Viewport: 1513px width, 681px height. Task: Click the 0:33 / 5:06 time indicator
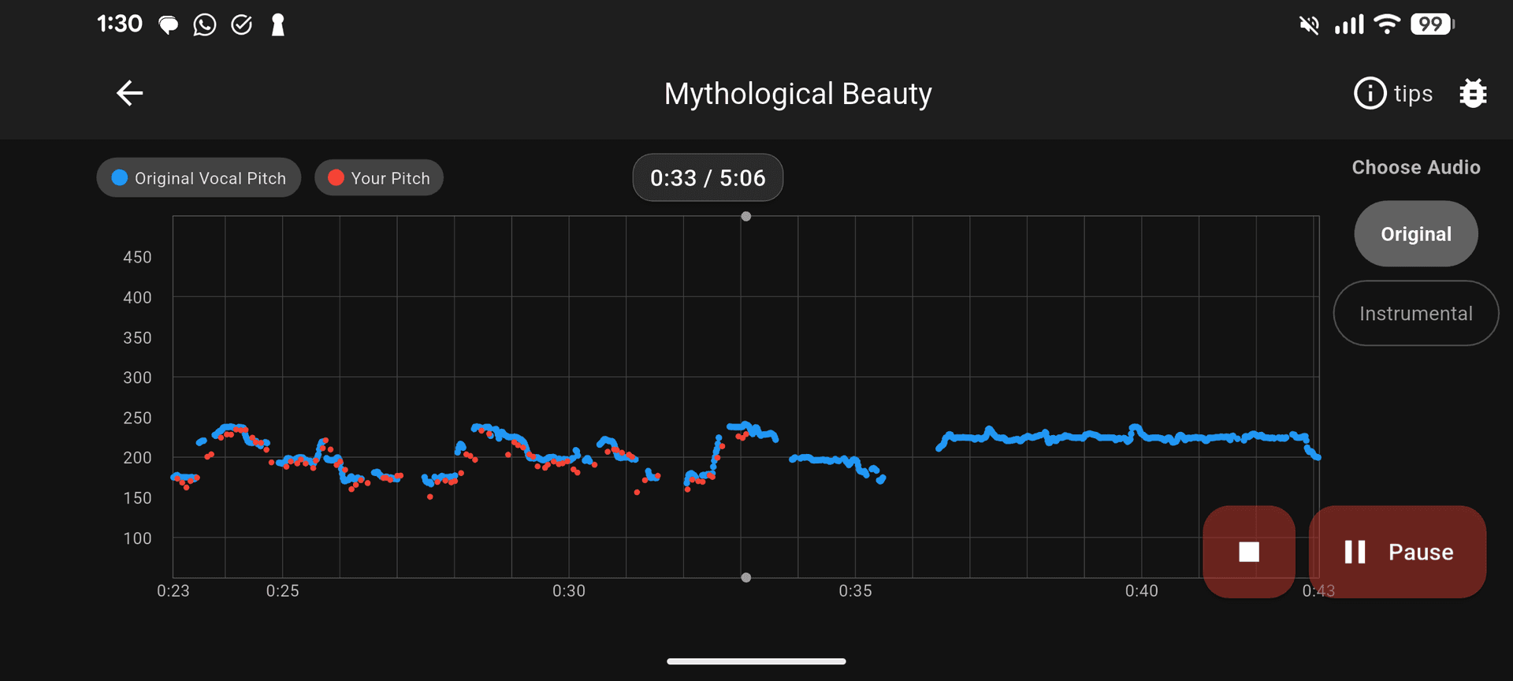(708, 178)
